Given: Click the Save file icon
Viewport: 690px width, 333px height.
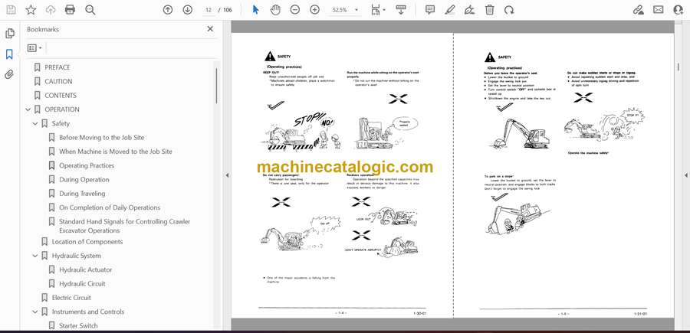Looking at the screenshot, I should tap(11, 10).
